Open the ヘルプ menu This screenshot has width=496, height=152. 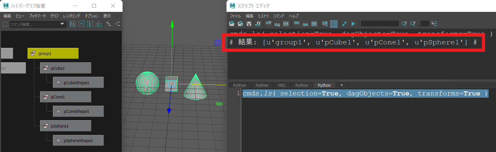(293, 16)
